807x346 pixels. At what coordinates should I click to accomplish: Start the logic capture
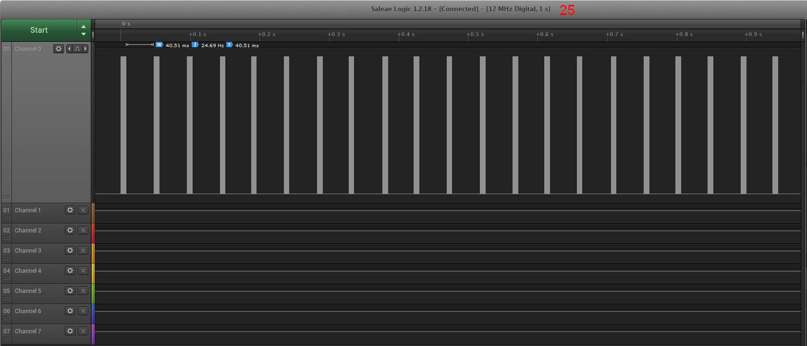38,30
